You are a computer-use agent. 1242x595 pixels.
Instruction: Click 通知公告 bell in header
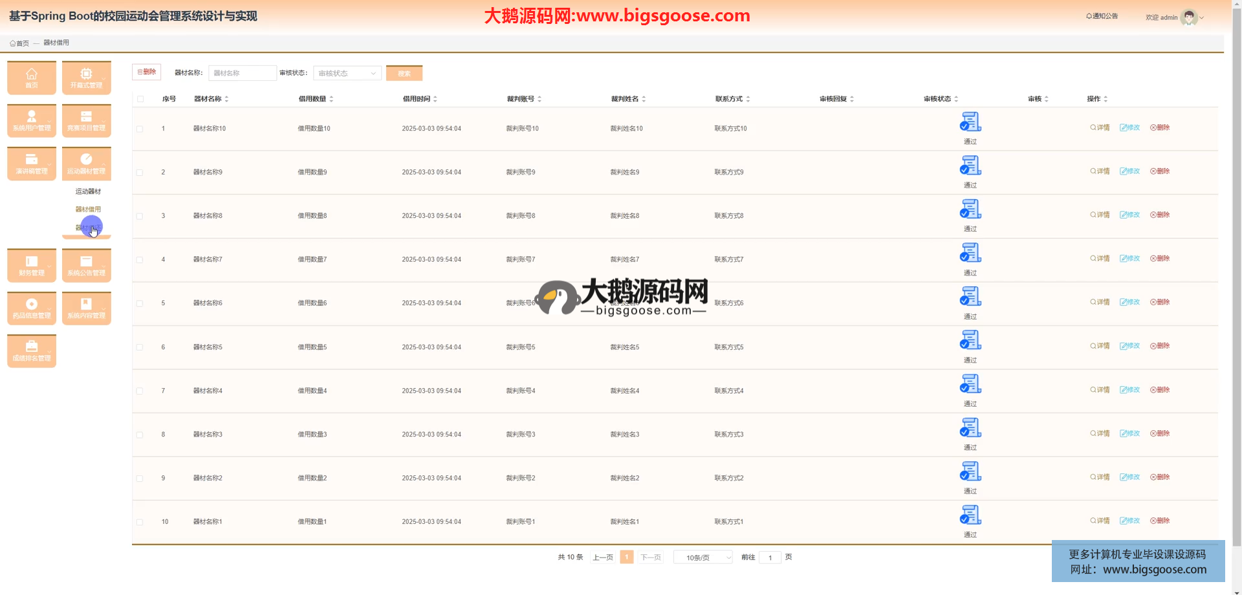1102,16
